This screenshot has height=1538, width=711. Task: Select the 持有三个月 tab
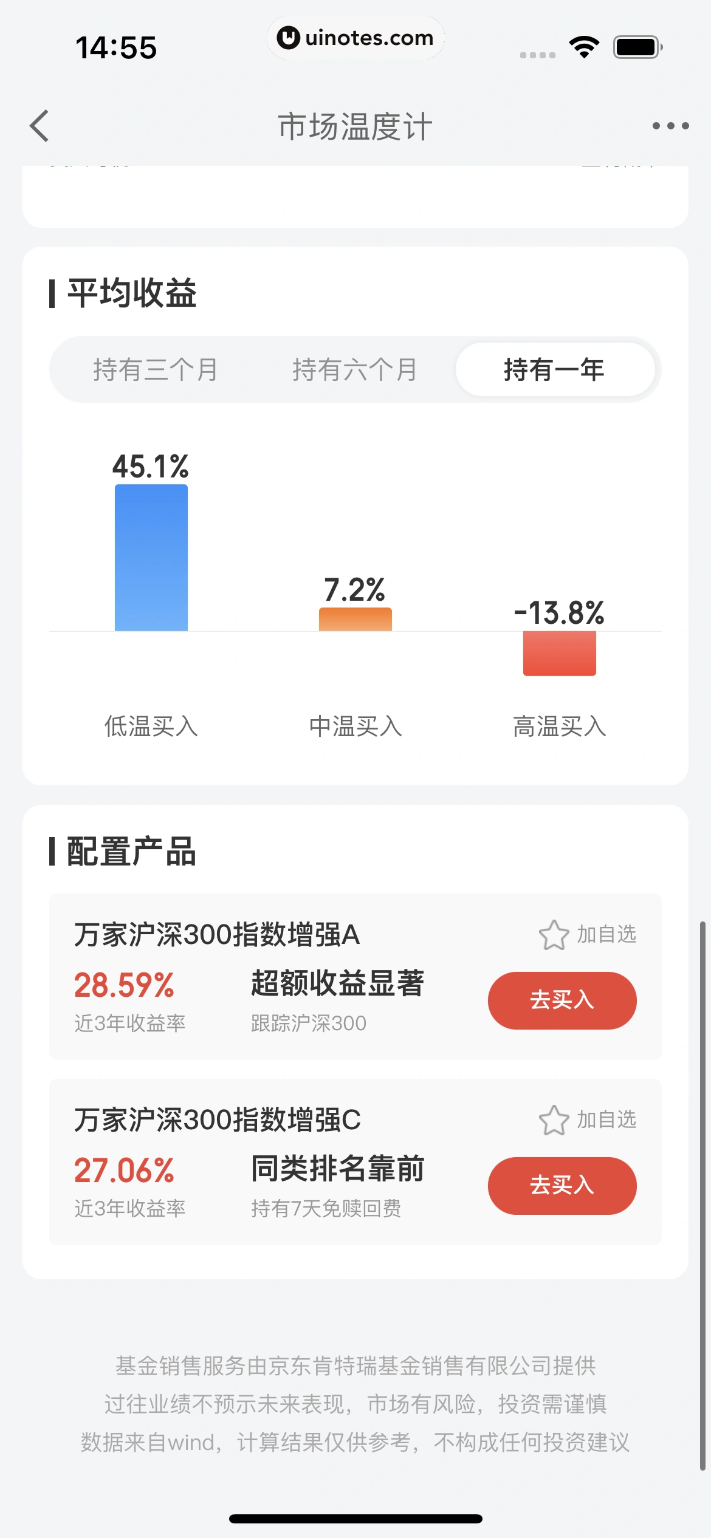(x=156, y=369)
